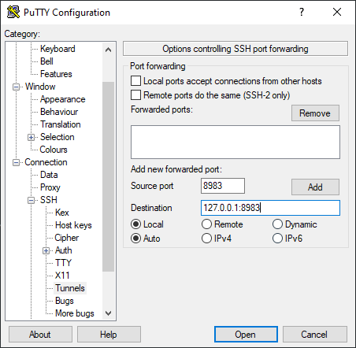
Task: Open the Proxy category
Action: pyautogui.click(x=50, y=187)
